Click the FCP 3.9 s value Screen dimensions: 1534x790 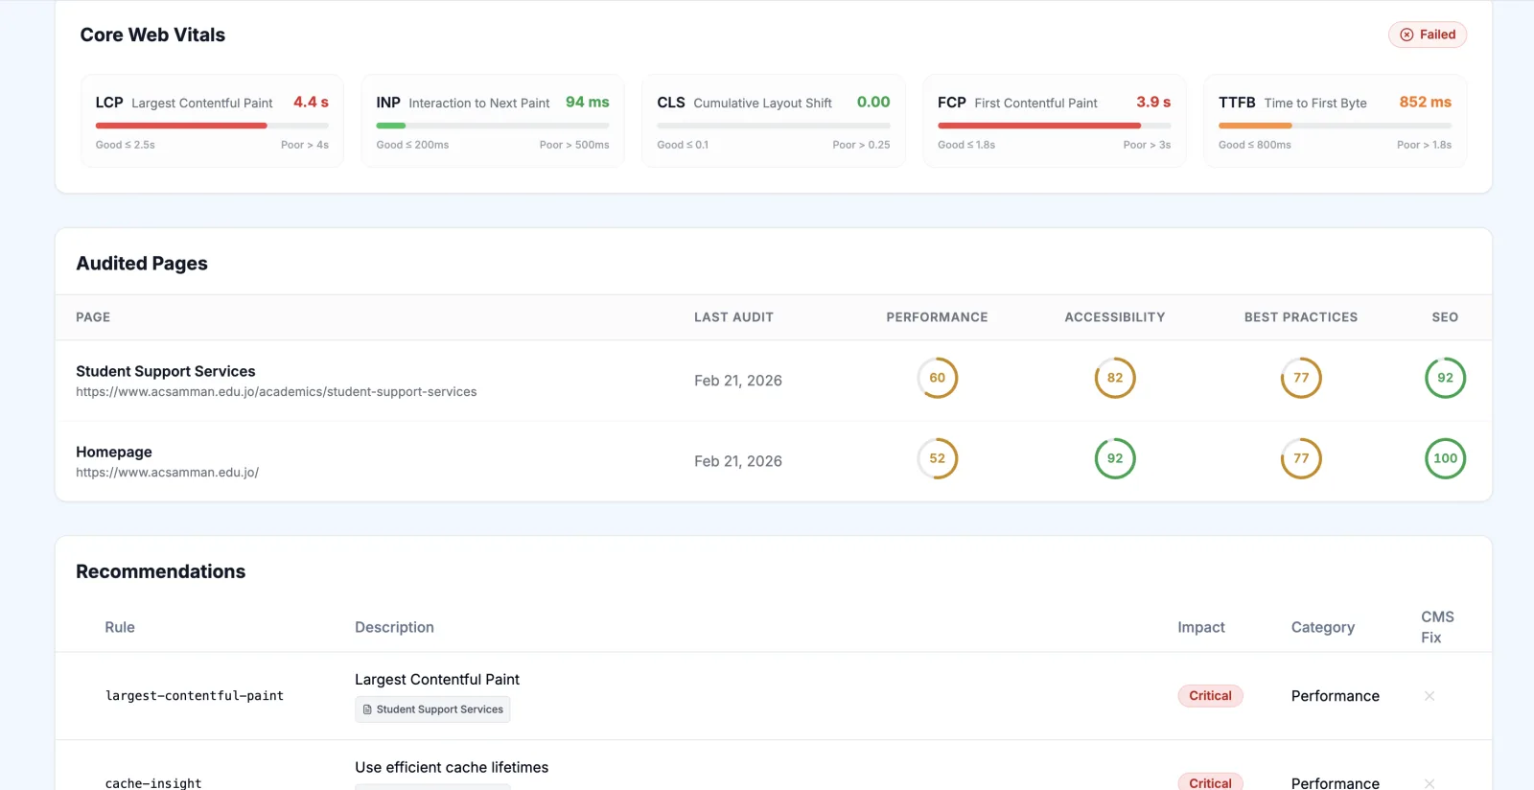[1153, 102]
